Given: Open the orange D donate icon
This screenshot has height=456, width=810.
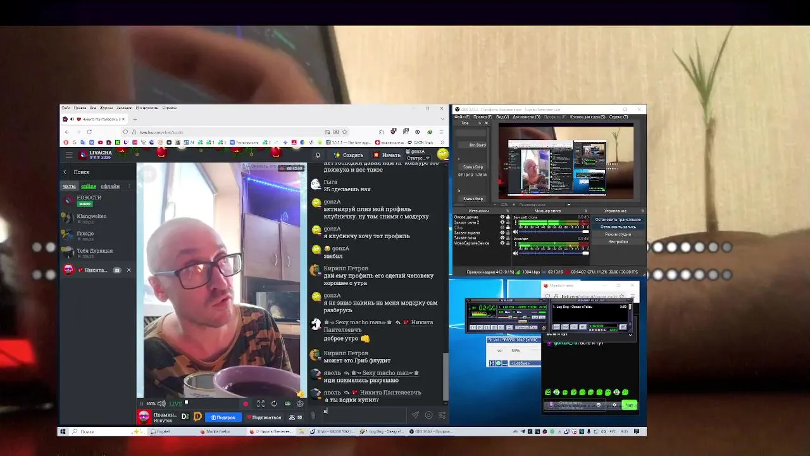Looking at the screenshot, I should point(197,417).
